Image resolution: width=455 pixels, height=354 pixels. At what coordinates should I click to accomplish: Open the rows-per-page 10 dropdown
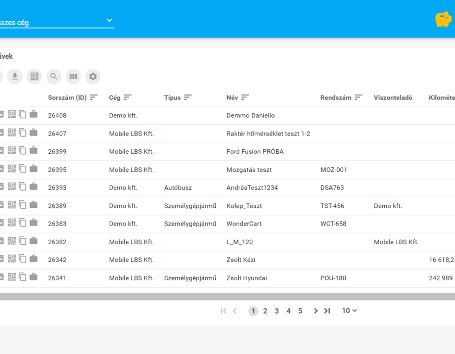(349, 311)
